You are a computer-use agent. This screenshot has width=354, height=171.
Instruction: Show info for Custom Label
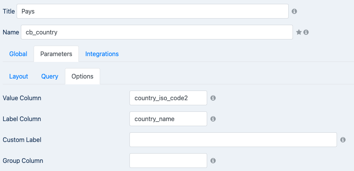(343, 140)
